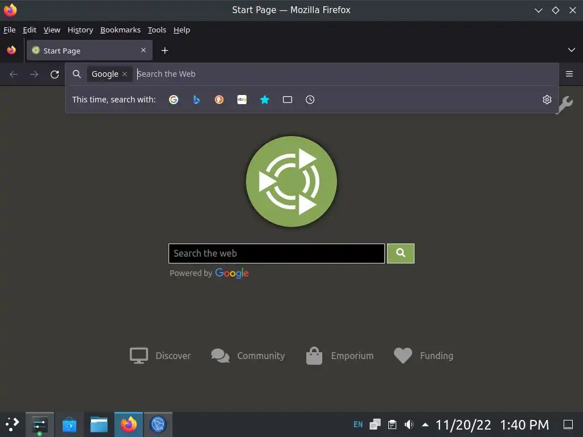Open the Bookmarks menu
The height and width of the screenshot is (437, 583).
click(x=120, y=30)
